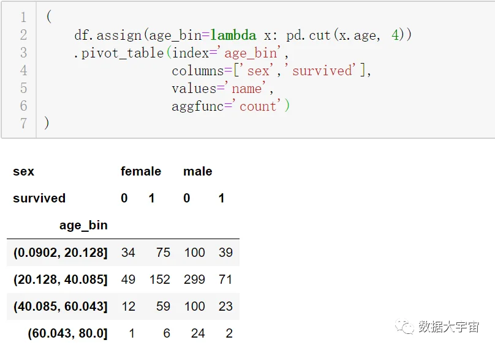Click code line number 6
495x348 pixels.
tap(23, 106)
